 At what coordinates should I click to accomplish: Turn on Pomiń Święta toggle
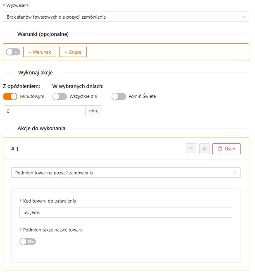pos(119,96)
